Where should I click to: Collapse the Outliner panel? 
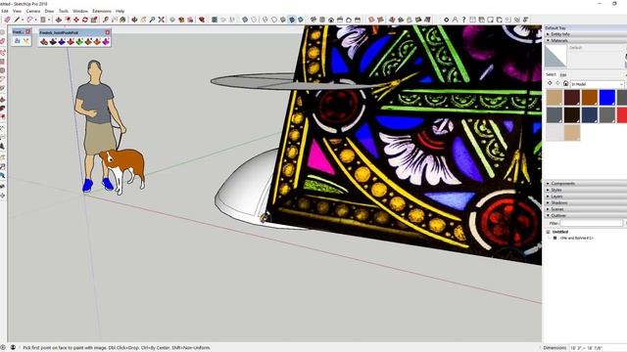tap(585, 215)
